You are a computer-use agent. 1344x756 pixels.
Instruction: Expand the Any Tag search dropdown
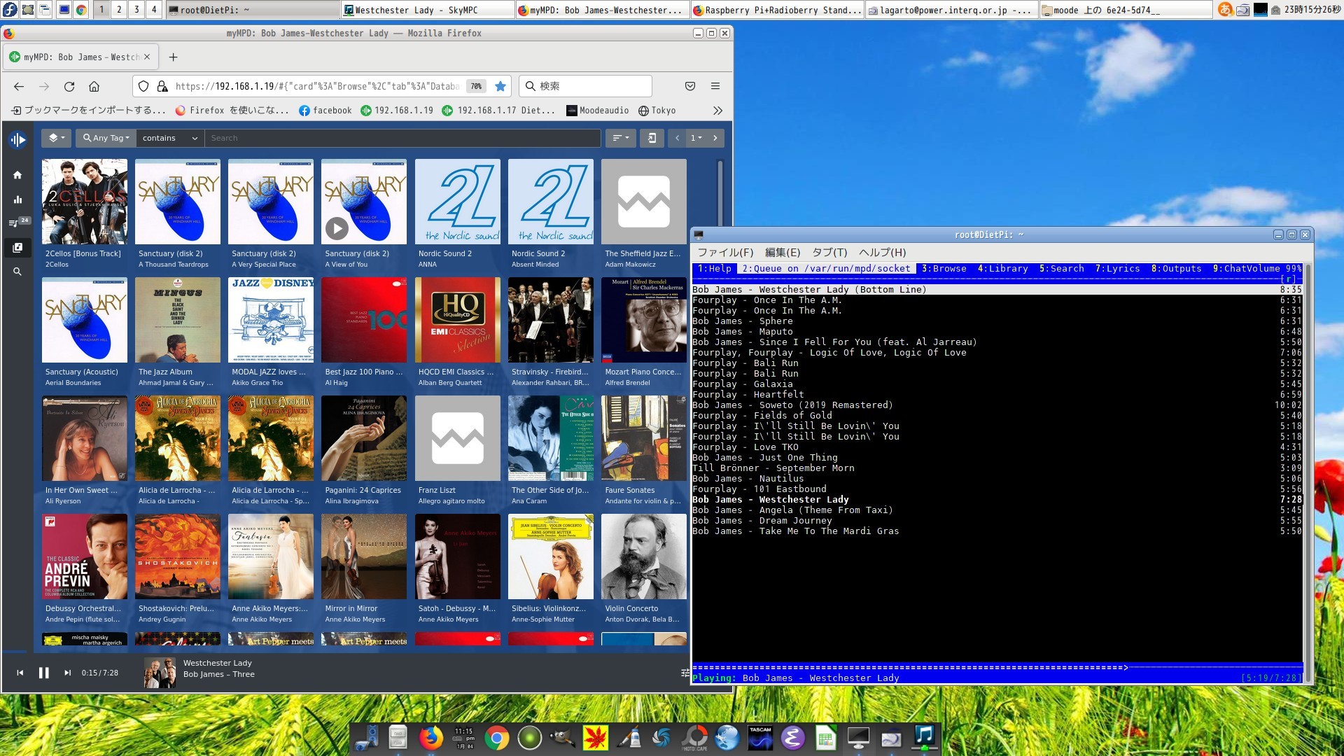point(107,138)
